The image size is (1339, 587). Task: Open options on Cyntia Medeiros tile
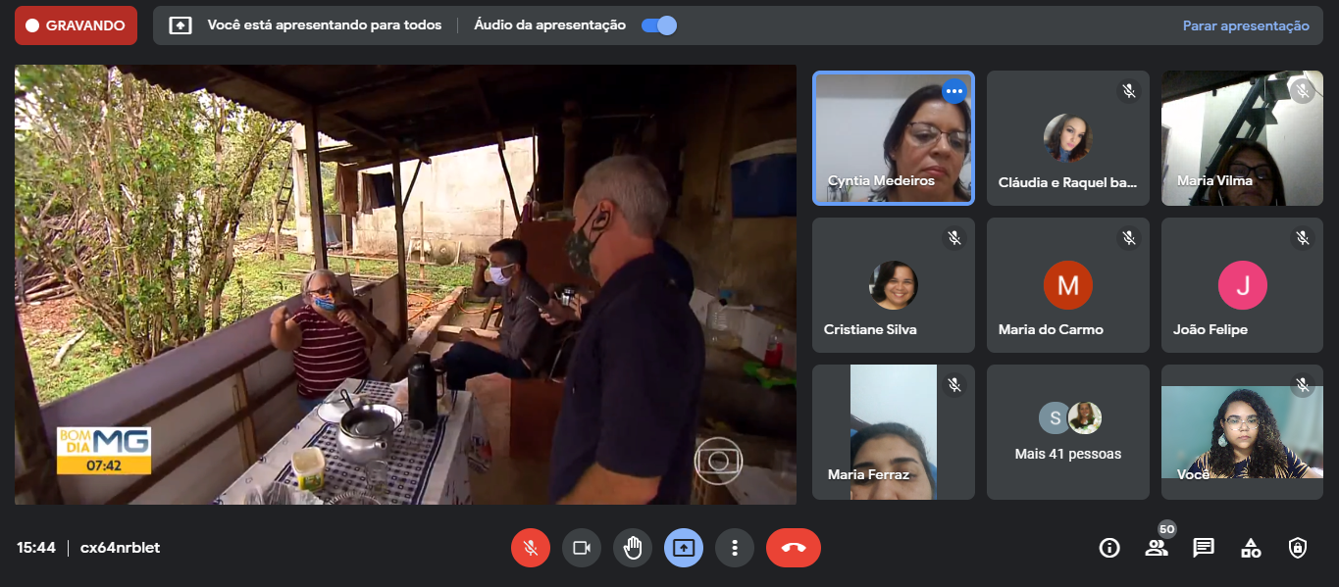pyautogui.click(x=953, y=91)
